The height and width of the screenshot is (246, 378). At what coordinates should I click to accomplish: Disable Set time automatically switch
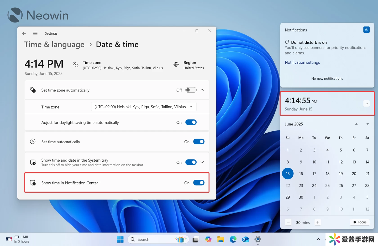coord(199,142)
